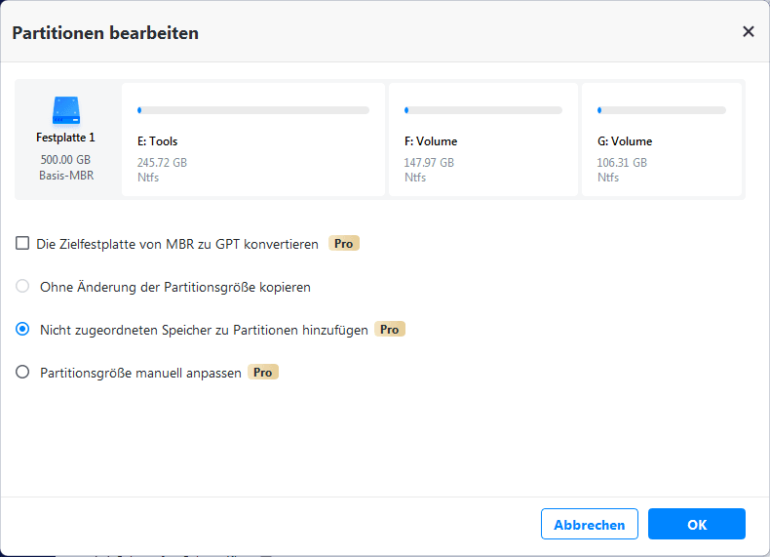Image resolution: width=770 pixels, height=557 pixels.
Task: Select the G: Volume partition label
Action: click(625, 141)
